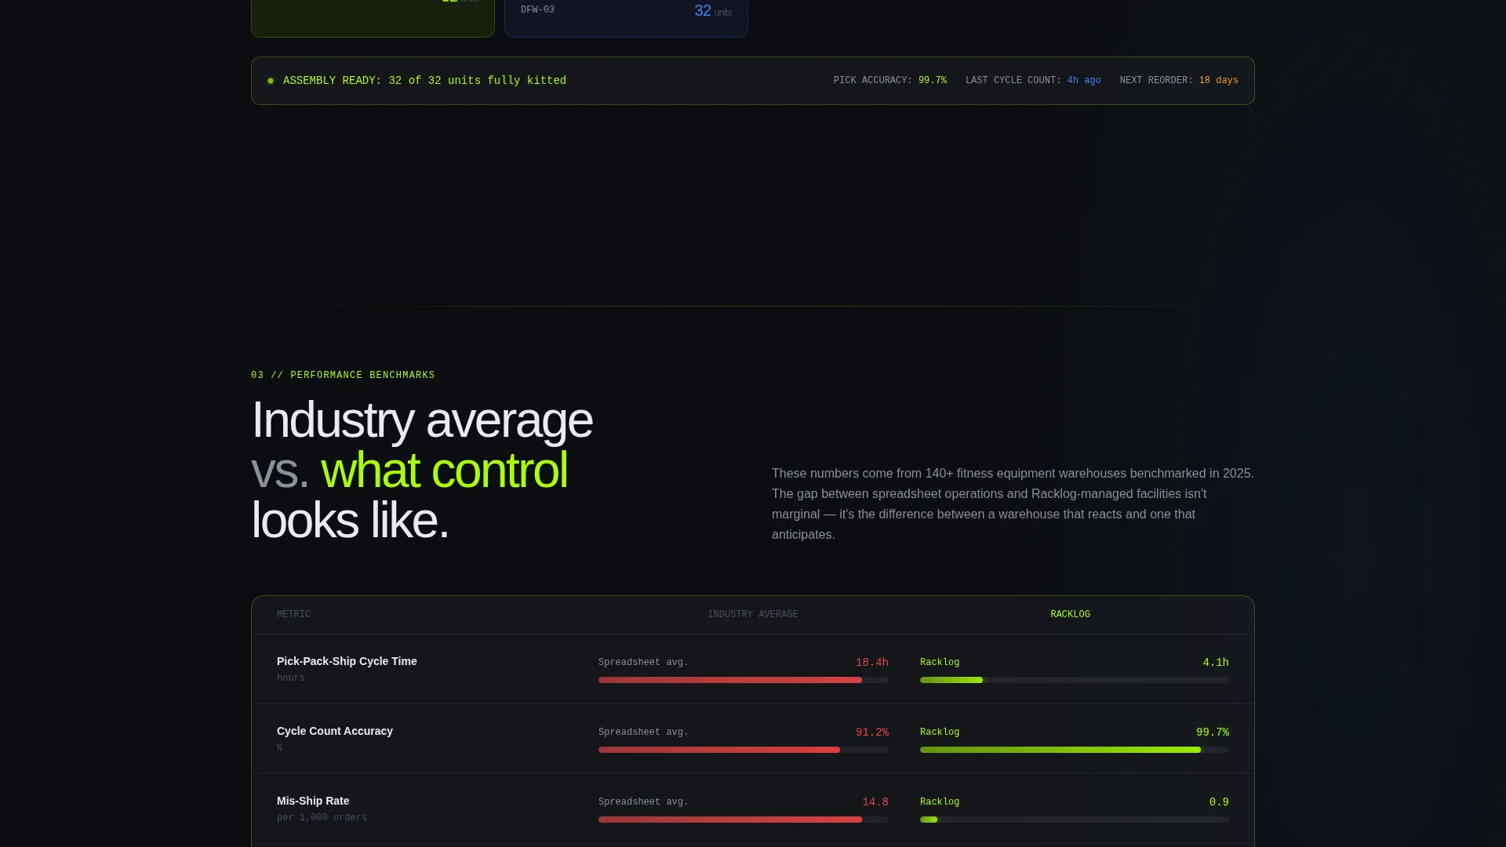The height and width of the screenshot is (847, 1506).
Task: Click the 18.4h spreadsheet average value
Action: [x=871, y=663]
